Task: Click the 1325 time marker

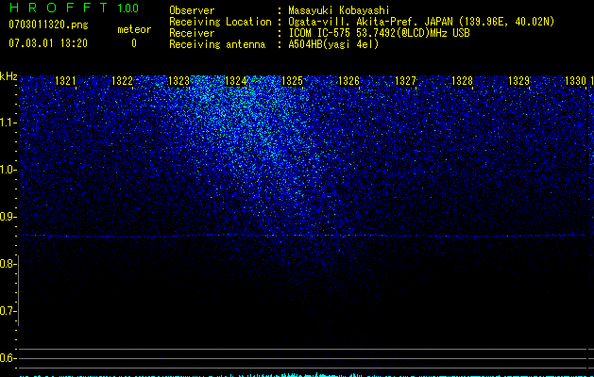Action: [293, 81]
